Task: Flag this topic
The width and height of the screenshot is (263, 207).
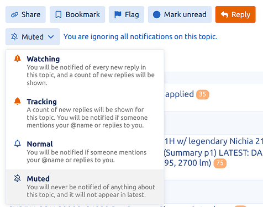Action: [x=127, y=14]
